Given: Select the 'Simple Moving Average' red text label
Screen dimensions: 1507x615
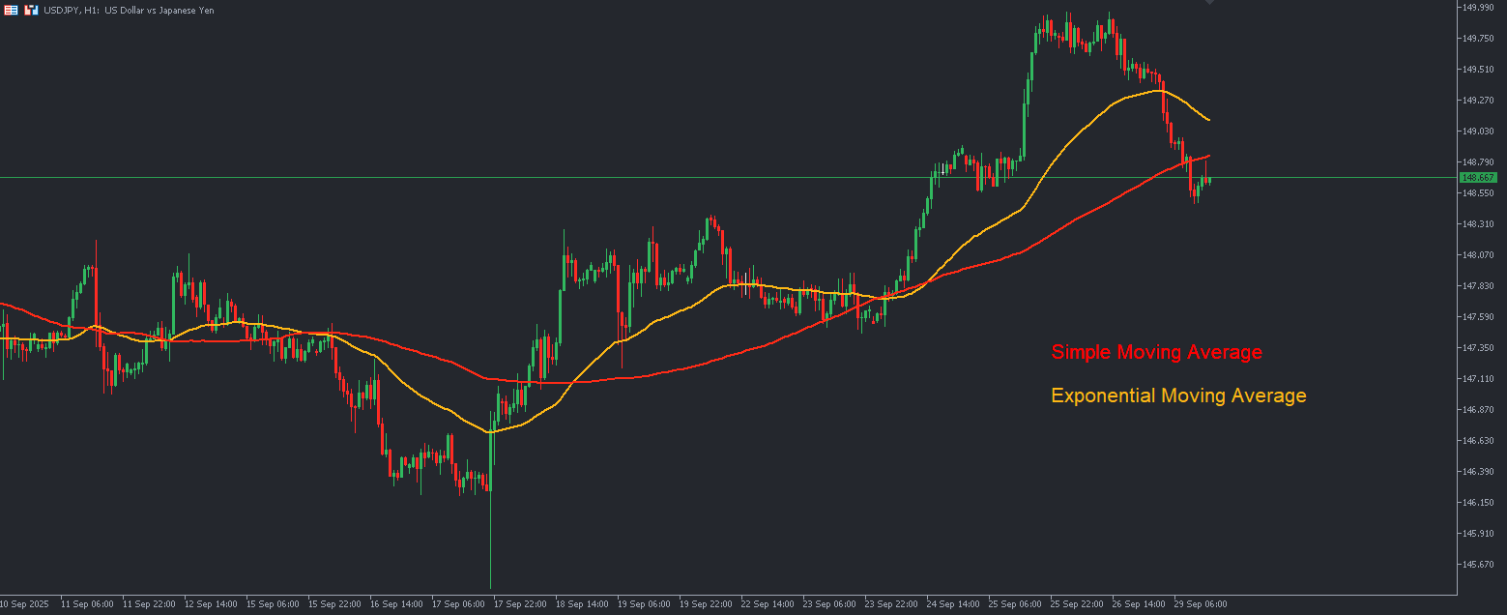Looking at the screenshot, I should [1156, 353].
